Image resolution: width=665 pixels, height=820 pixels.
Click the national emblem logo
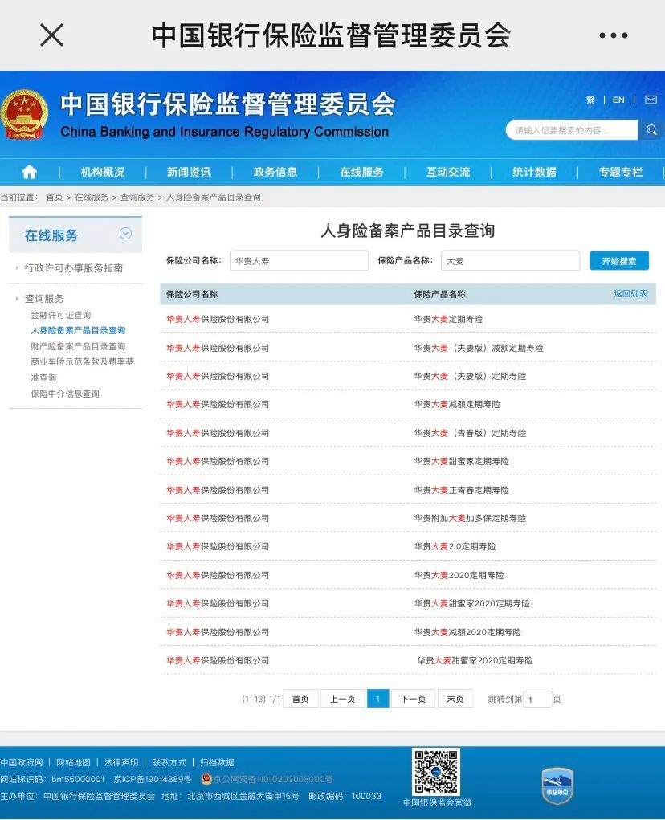pyautogui.click(x=24, y=114)
